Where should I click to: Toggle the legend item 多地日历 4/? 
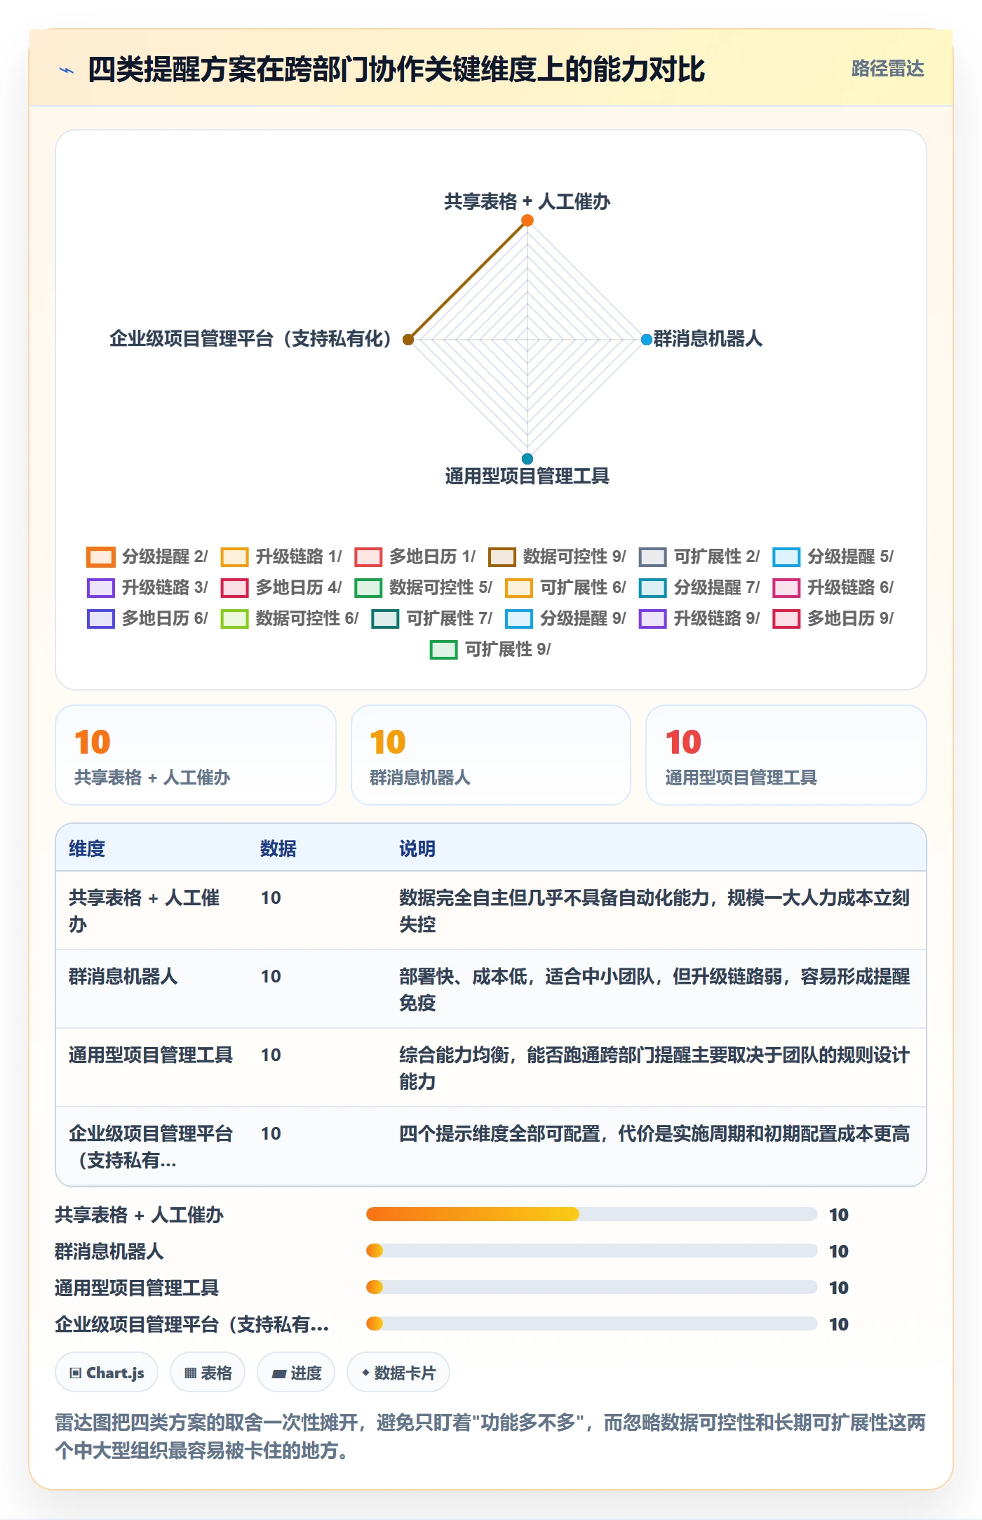click(281, 587)
